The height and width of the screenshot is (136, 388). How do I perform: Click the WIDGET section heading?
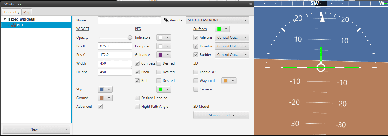(83, 29)
